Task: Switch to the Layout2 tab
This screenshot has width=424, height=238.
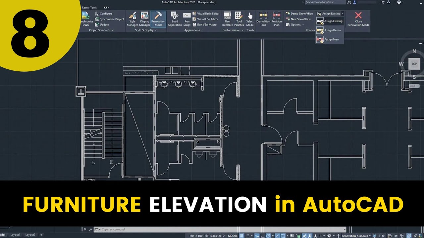Action: click(30, 235)
